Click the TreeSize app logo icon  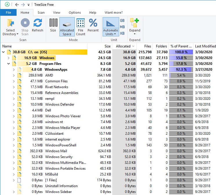point(7,5)
